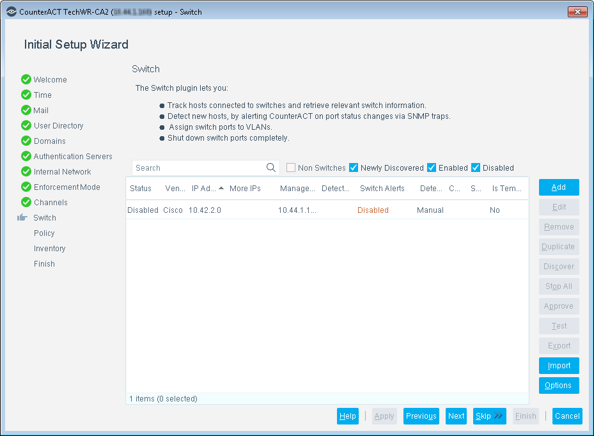This screenshot has height=436, width=594.
Task: Click the green checkmark next to Channels
Action: pos(26,202)
